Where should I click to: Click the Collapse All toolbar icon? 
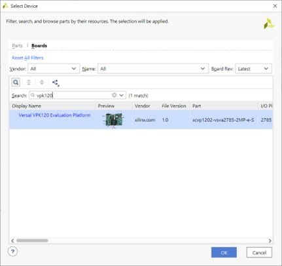(x=29, y=83)
